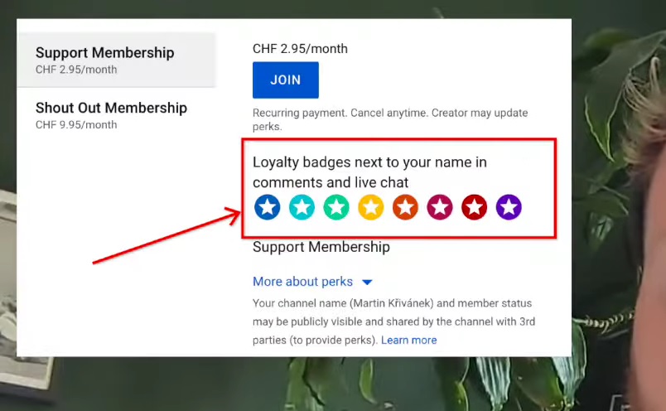Click the dark blue star loyalty badge
This screenshot has height=411, width=666.
point(268,207)
